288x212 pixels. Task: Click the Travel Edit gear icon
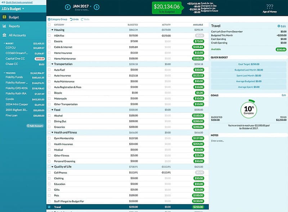click(279, 26)
